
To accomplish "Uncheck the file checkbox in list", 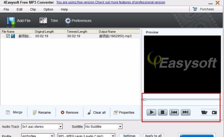I will [x=8, y=36].
